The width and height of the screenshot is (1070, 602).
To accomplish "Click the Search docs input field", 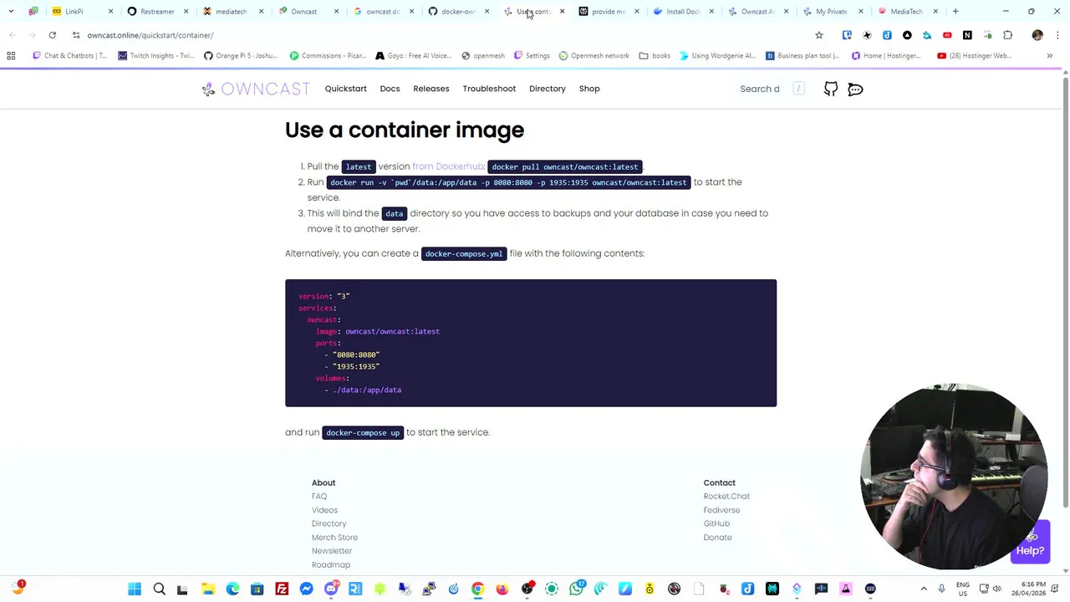I will click(x=772, y=89).
